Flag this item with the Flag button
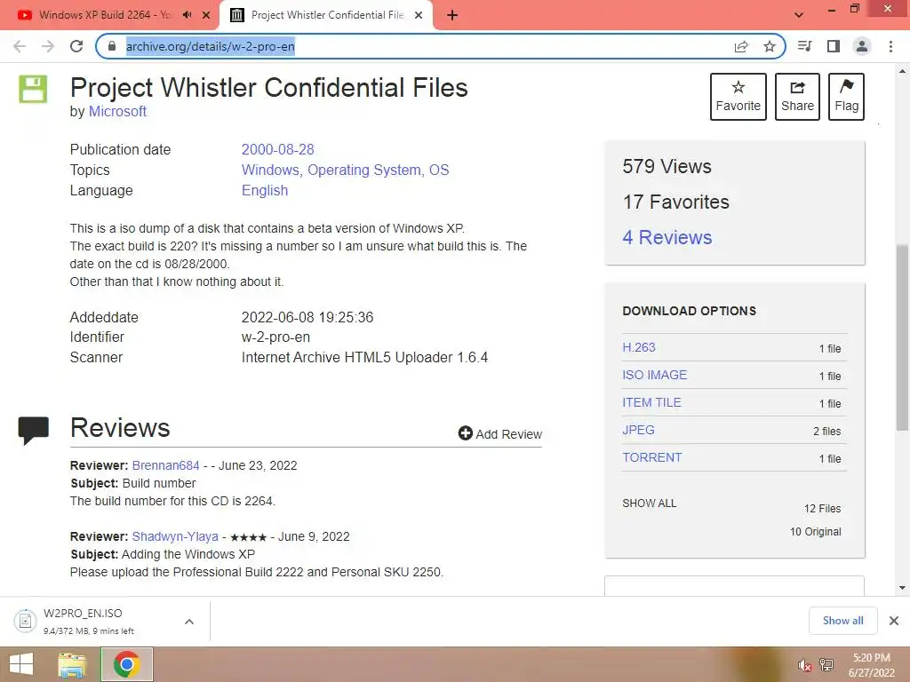The height and width of the screenshot is (682, 910). 846,97
